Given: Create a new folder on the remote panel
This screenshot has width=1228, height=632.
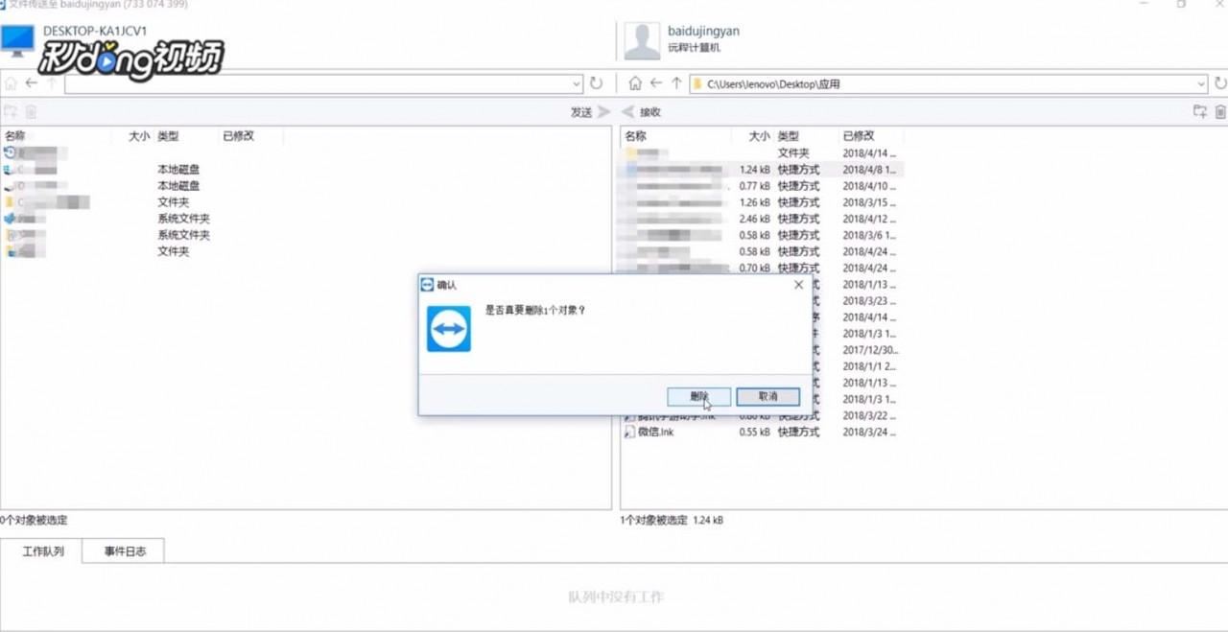Looking at the screenshot, I should click(1199, 111).
